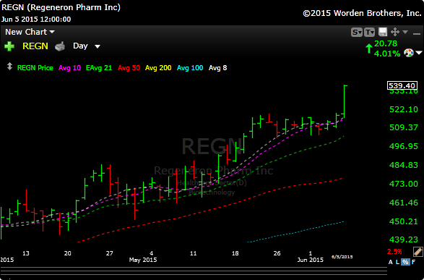Click the 6/5/2015 date marker on time axis
424x280 pixels.
(x=342, y=257)
